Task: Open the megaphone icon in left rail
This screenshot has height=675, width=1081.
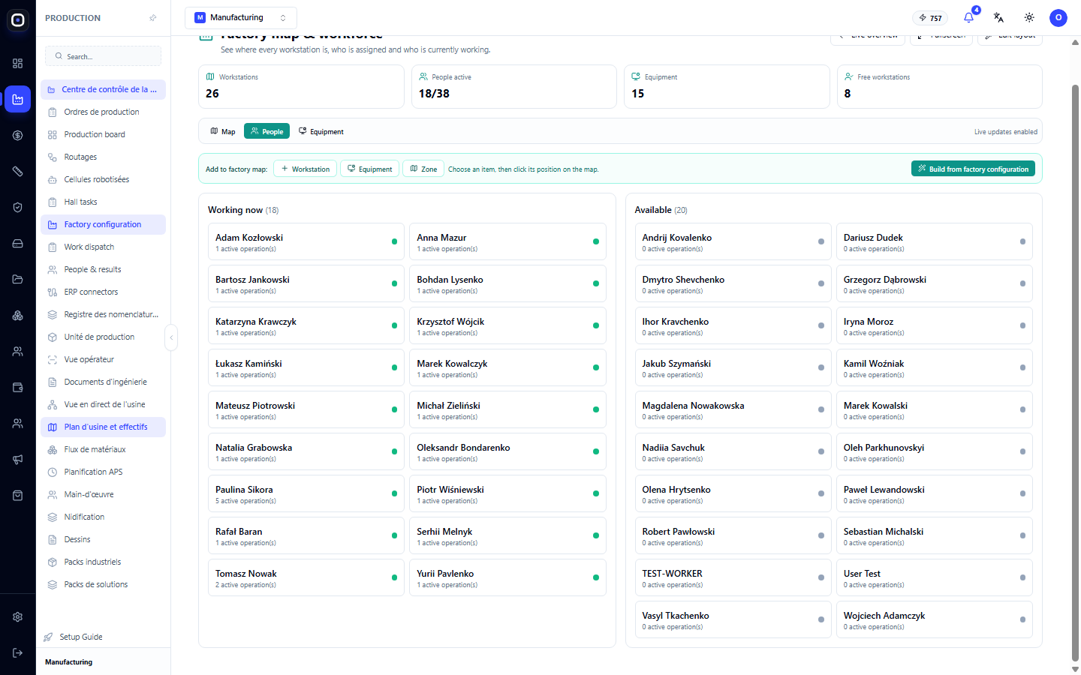Action: 18,460
